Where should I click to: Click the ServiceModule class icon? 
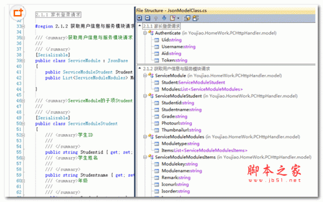151,75
